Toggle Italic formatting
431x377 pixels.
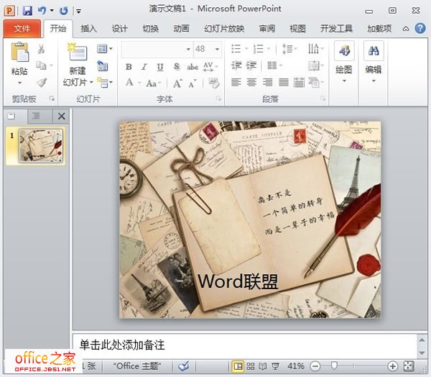(144, 67)
